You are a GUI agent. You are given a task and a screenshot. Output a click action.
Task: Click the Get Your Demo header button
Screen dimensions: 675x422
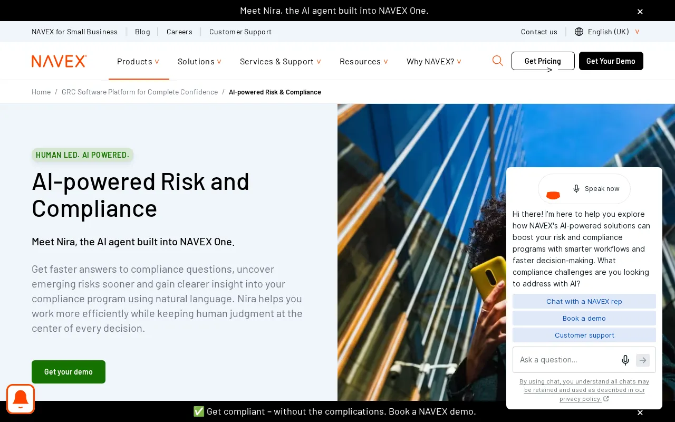pos(611,61)
